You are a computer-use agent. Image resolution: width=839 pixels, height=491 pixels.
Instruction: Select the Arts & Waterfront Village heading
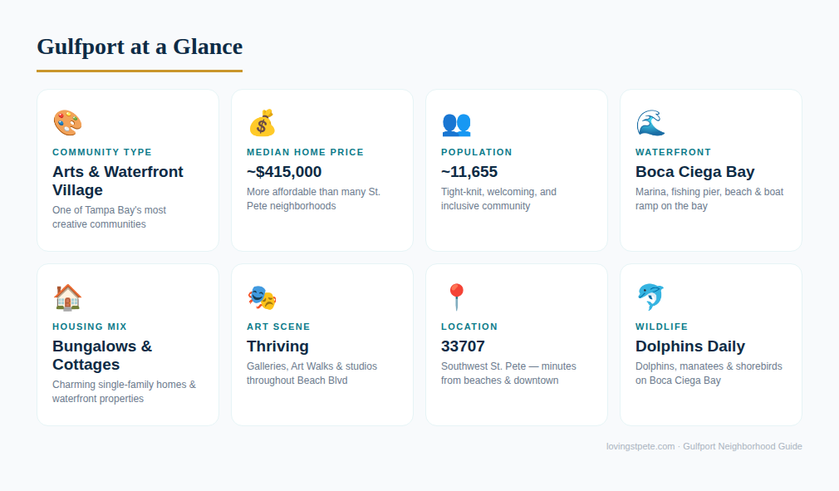pos(118,181)
